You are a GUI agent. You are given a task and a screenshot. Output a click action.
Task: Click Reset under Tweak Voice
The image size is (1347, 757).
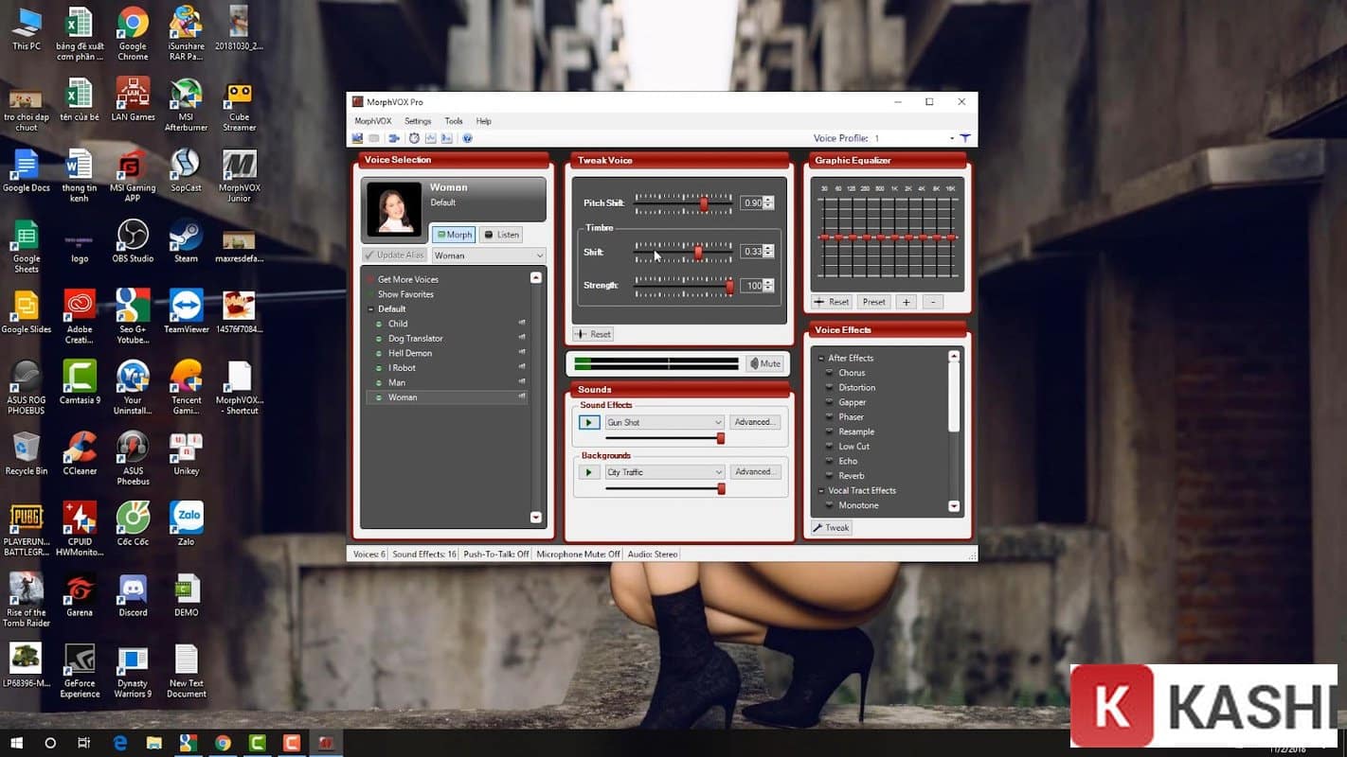click(x=593, y=334)
